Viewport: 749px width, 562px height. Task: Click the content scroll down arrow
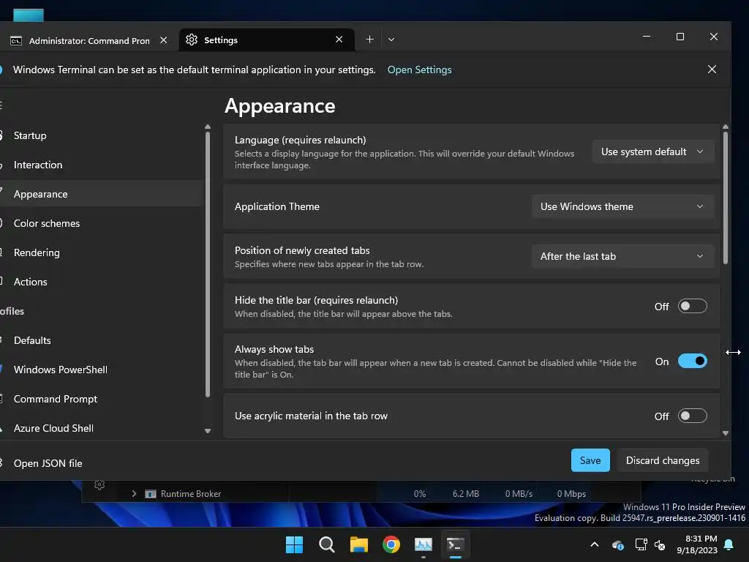[x=726, y=433]
